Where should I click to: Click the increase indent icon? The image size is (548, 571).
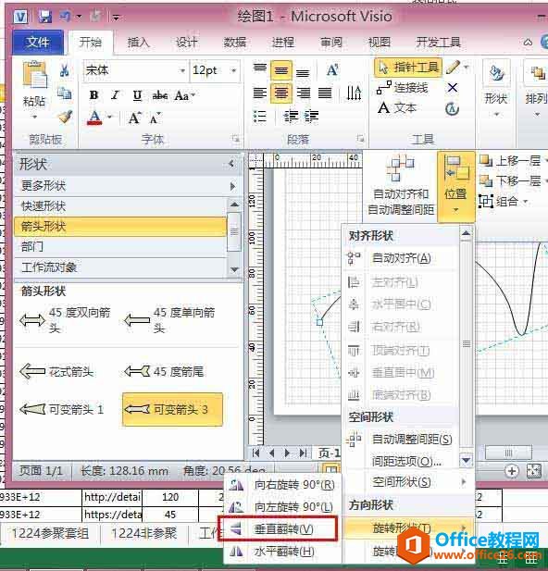(x=311, y=117)
